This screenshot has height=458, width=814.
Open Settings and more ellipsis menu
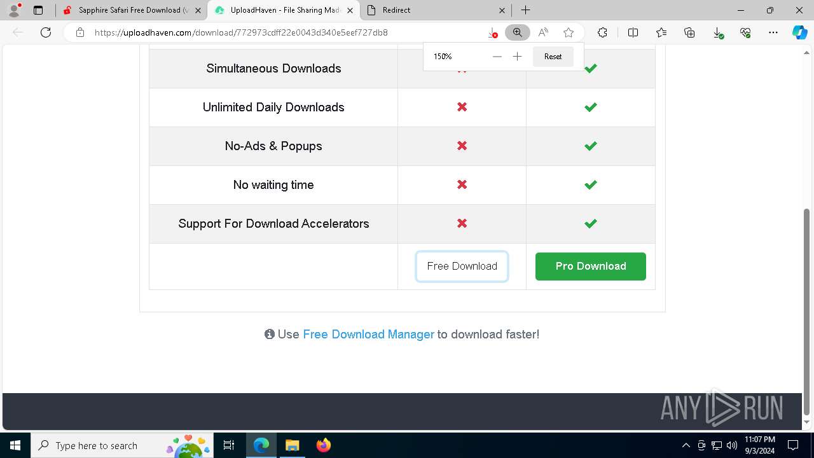pyautogui.click(x=773, y=32)
